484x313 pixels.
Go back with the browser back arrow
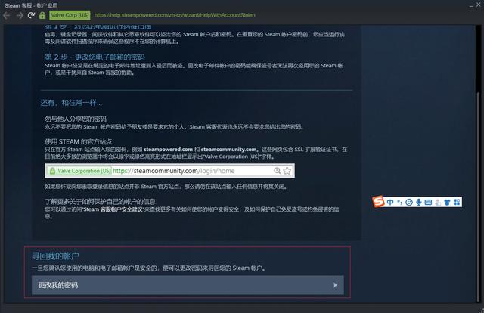[x=7, y=15]
